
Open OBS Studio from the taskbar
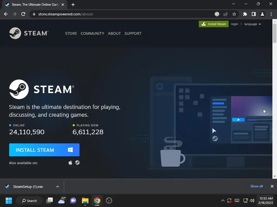(109, 201)
